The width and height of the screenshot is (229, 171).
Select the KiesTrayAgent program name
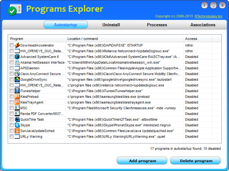click(32, 102)
